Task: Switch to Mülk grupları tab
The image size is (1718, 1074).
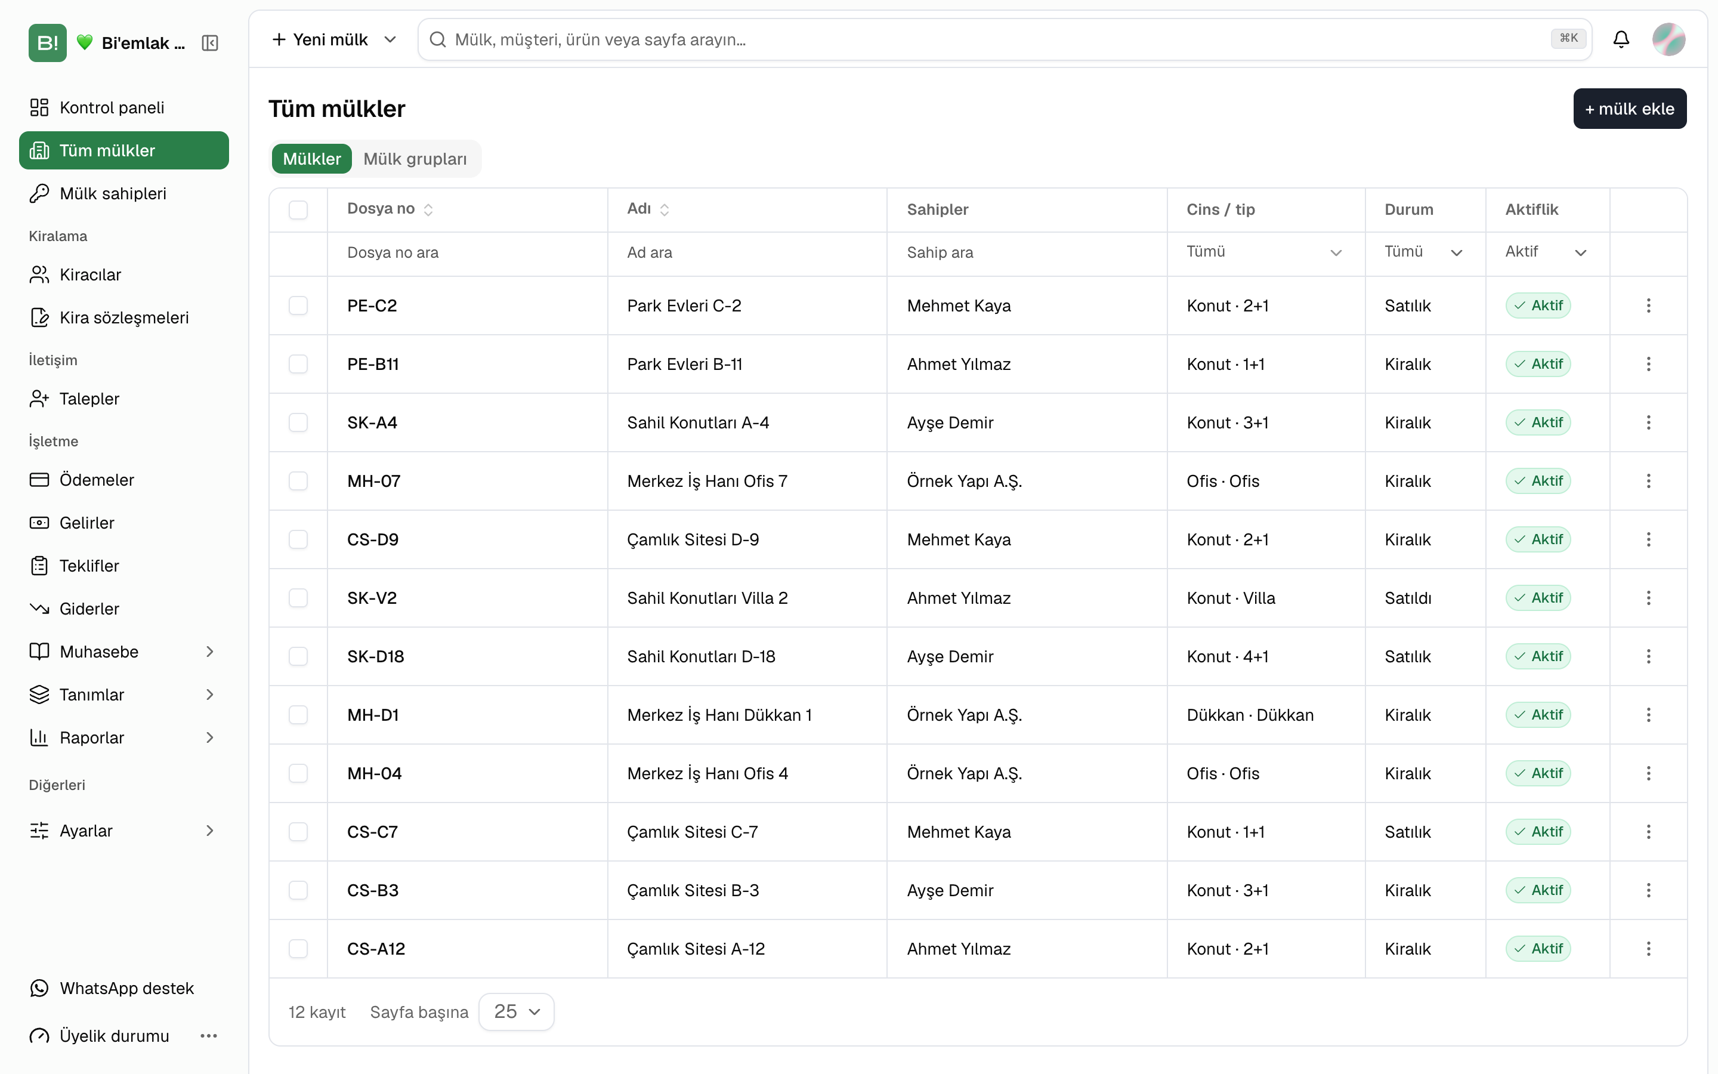Action: 415,158
